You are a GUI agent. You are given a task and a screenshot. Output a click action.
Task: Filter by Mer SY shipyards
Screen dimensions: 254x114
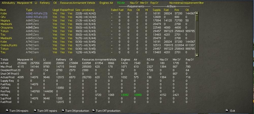pyautogui.click(x=144, y=3)
